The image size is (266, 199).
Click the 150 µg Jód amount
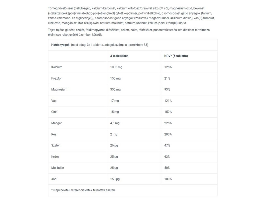(116, 179)
